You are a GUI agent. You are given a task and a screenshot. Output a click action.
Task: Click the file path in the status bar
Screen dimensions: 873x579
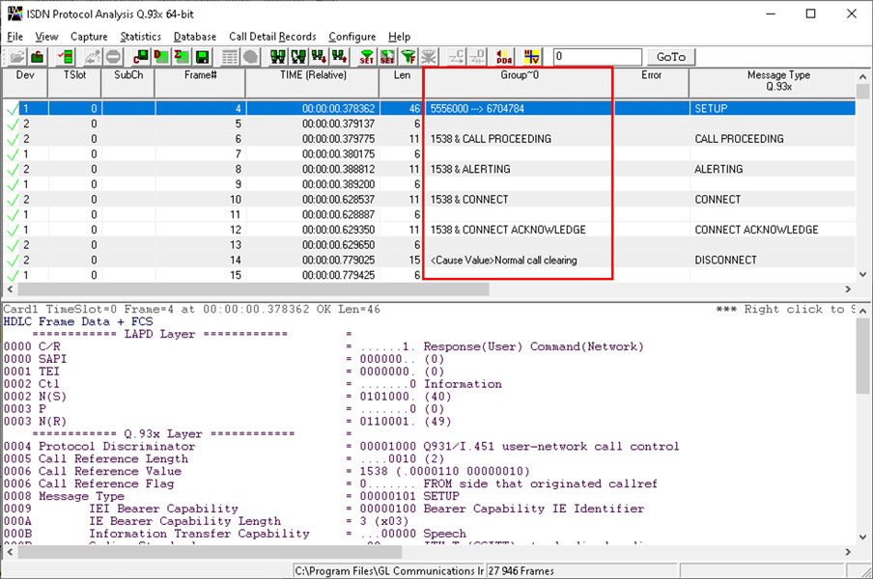(389, 570)
